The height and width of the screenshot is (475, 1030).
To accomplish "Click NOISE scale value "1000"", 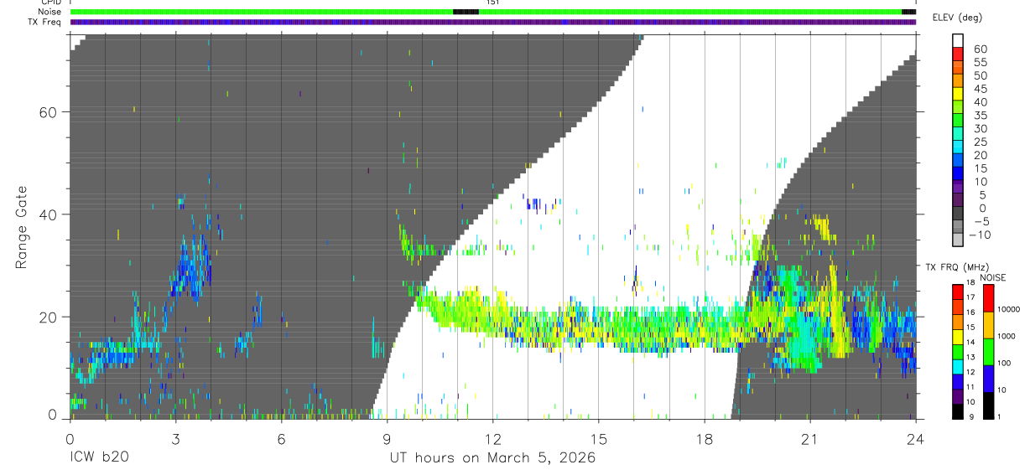I will (x=1007, y=337).
